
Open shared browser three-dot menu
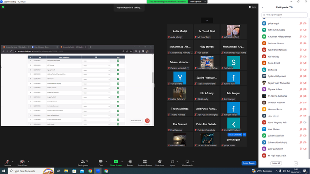[x=151, y=51]
